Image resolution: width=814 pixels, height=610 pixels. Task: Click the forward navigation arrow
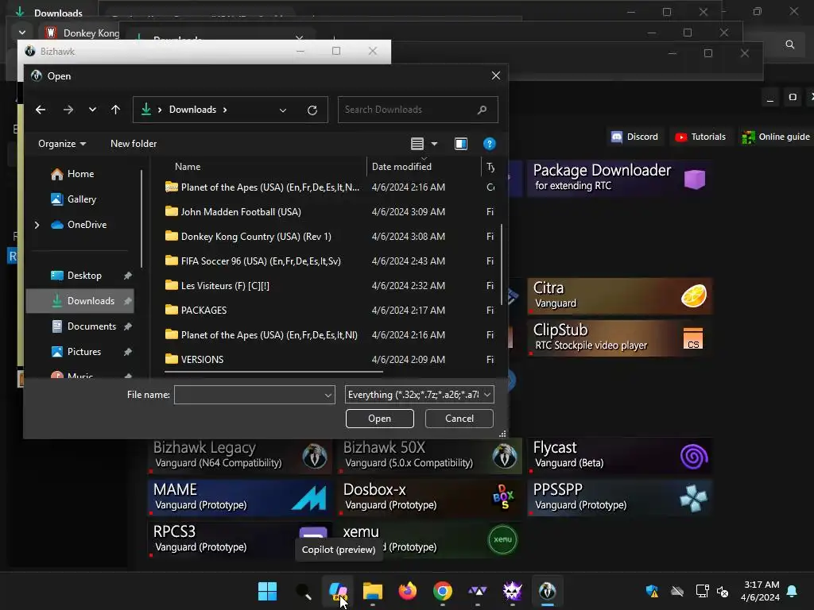(68, 110)
